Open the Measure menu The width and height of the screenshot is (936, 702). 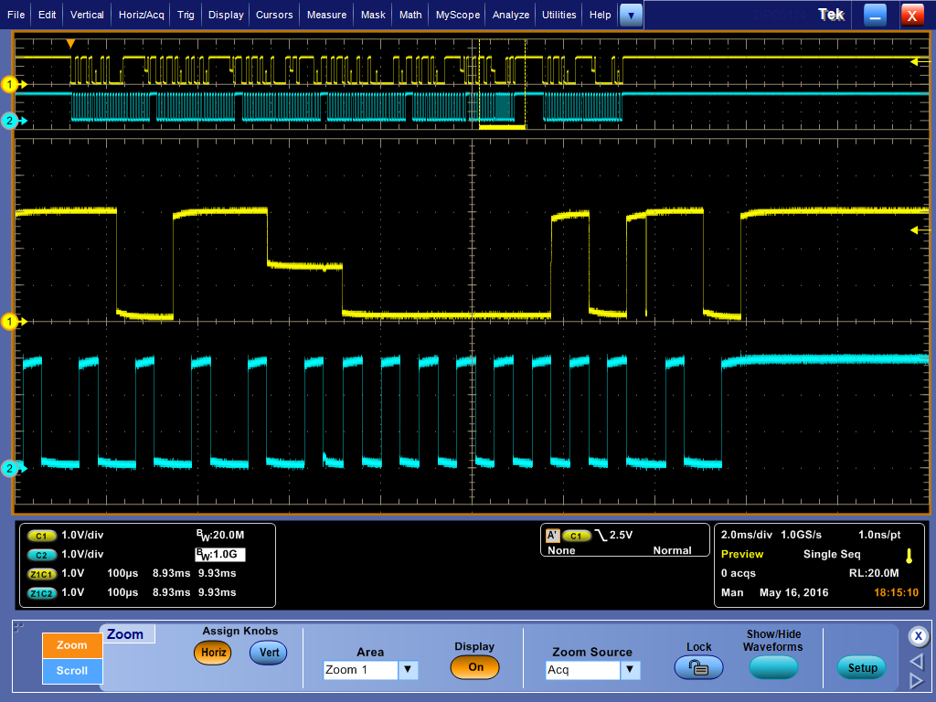point(326,15)
